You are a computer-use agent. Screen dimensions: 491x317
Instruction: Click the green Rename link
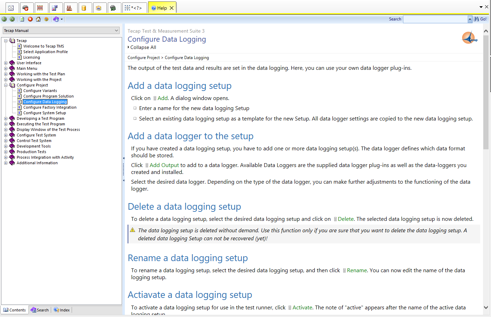click(357, 270)
